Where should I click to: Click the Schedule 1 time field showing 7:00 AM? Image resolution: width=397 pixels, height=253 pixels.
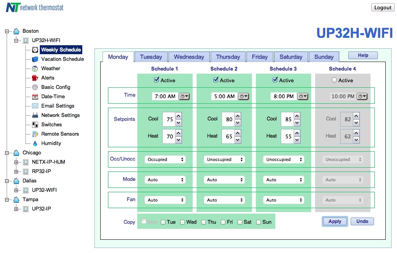click(x=165, y=96)
